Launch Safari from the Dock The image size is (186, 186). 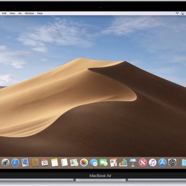click(x=15, y=163)
